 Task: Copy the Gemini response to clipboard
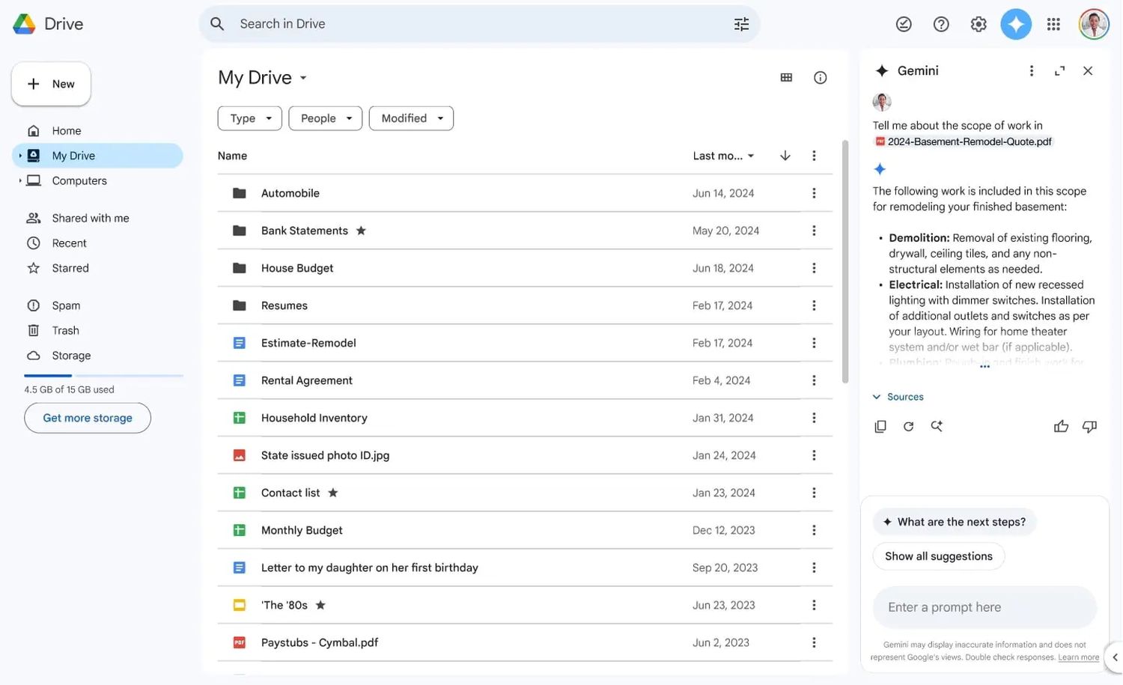(x=880, y=427)
